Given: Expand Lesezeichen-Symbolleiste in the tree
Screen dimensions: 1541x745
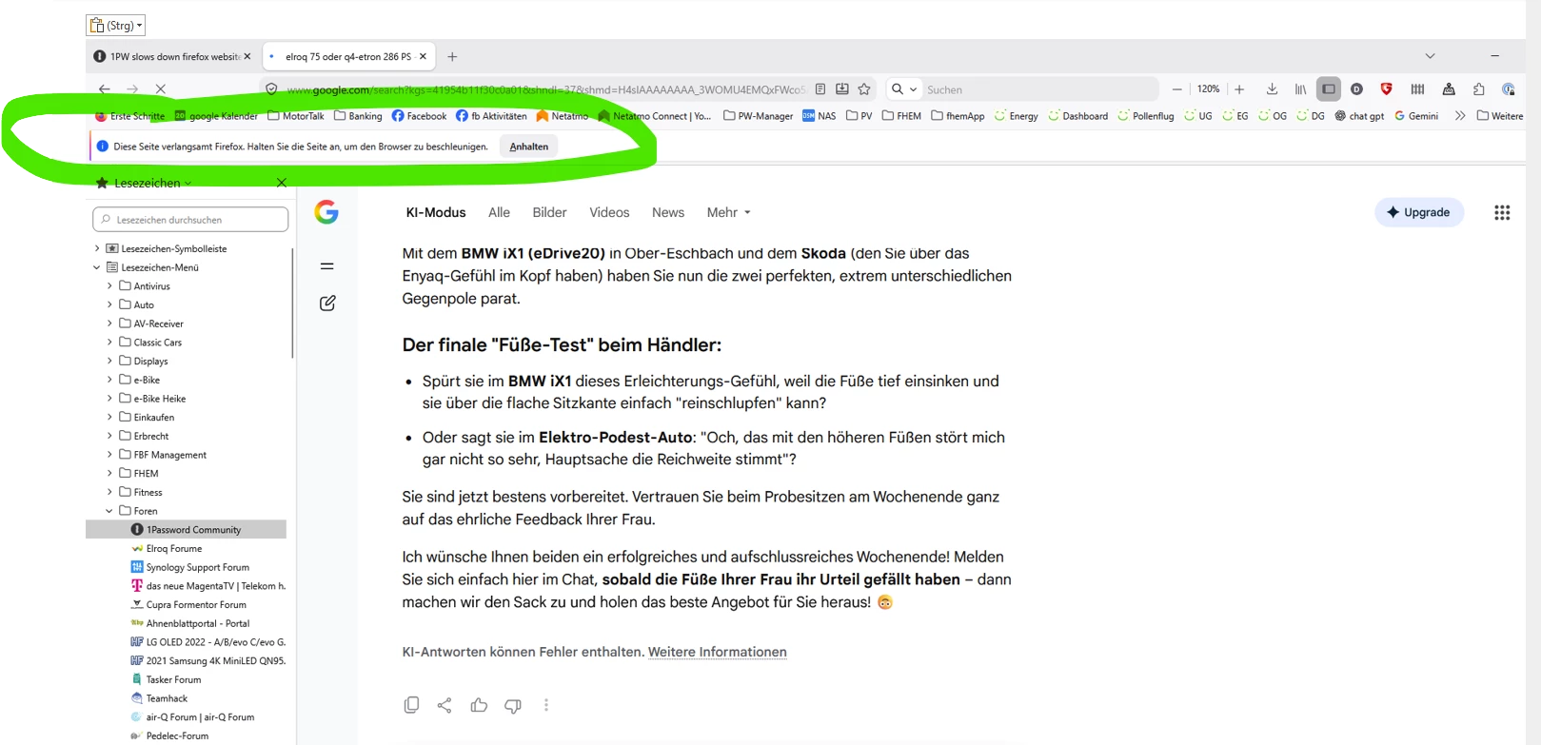Looking at the screenshot, I should coord(97,248).
